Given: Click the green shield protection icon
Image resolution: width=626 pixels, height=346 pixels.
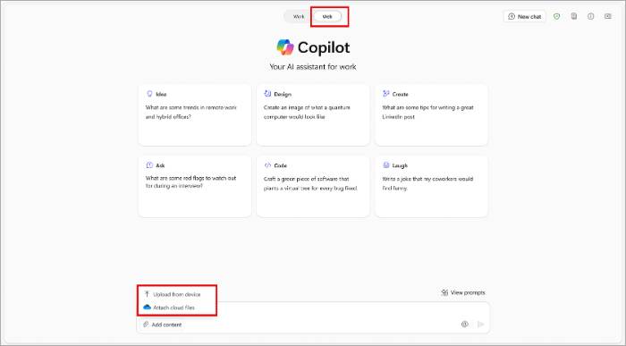Looking at the screenshot, I should 556,16.
